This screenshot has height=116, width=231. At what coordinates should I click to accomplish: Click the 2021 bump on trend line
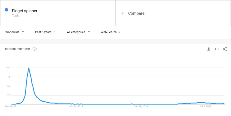(200, 103)
